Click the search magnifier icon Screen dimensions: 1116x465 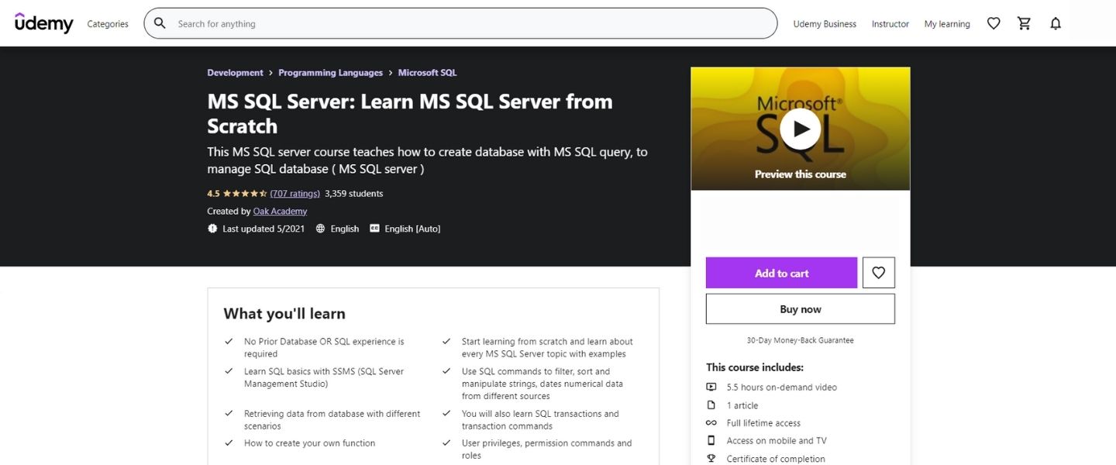pos(160,23)
